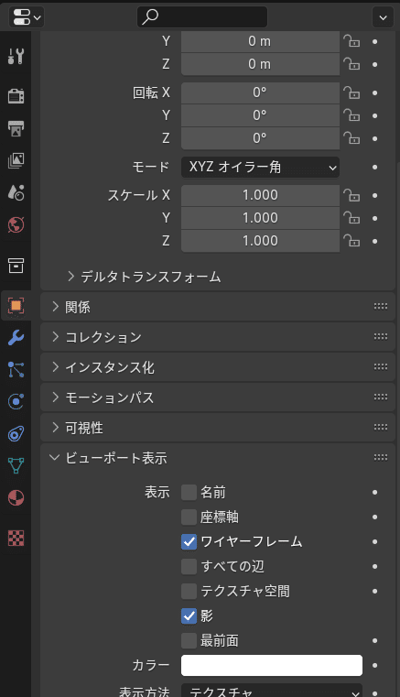400x697 pixels.
Task: Open the Particles properties tab
Action: tap(16, 370)
